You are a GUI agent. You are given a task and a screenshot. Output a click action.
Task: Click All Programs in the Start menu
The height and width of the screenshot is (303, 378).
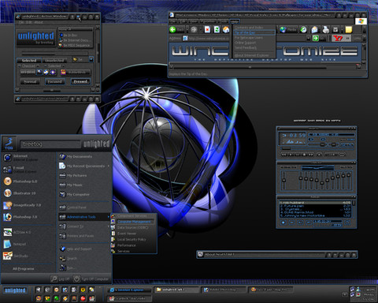pos(24,268)
